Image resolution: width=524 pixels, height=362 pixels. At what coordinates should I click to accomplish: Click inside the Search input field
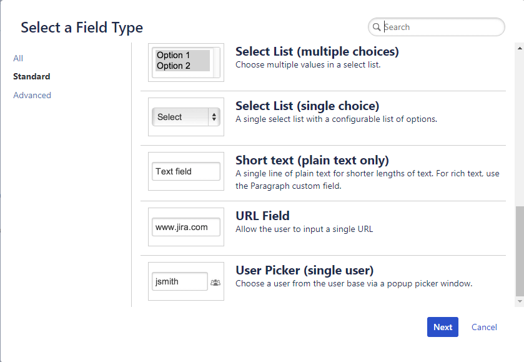[x=437, y=27]
